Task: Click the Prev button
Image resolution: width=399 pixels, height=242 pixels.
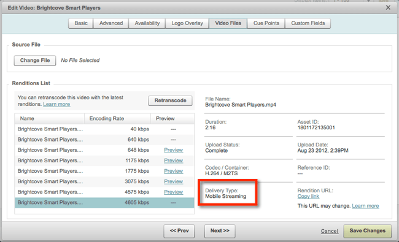Action: coord(179,231)
